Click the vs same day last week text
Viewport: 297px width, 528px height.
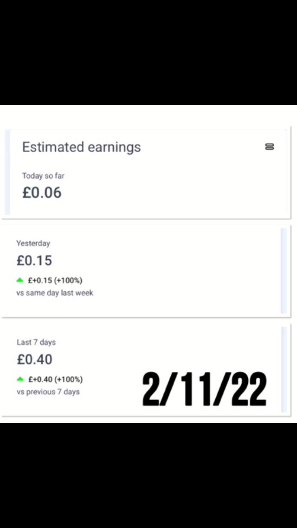(x=55, y=293)
